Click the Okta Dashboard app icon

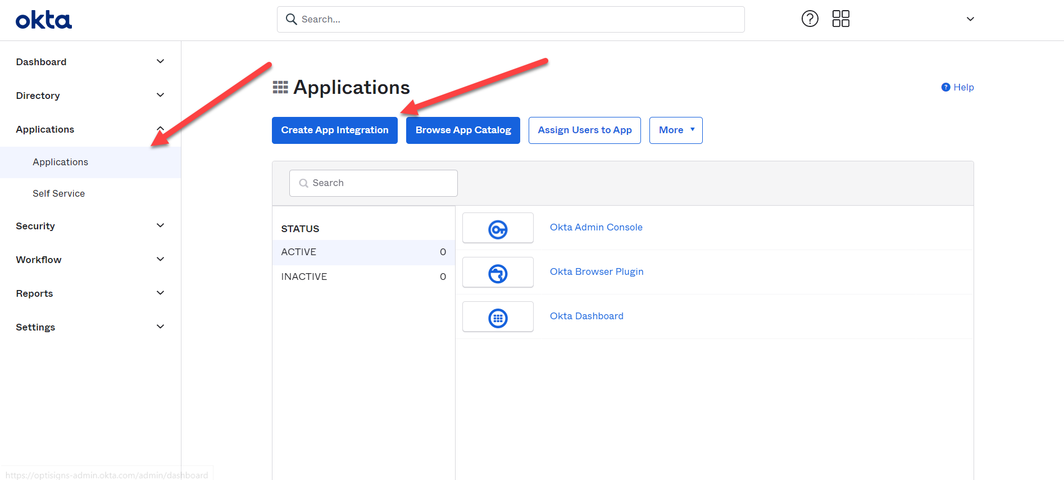pos(498,317)
